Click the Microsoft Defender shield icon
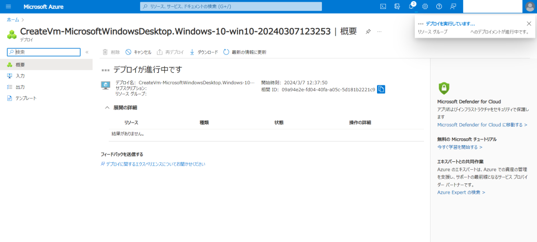The image size is (537, 242). 444,88
